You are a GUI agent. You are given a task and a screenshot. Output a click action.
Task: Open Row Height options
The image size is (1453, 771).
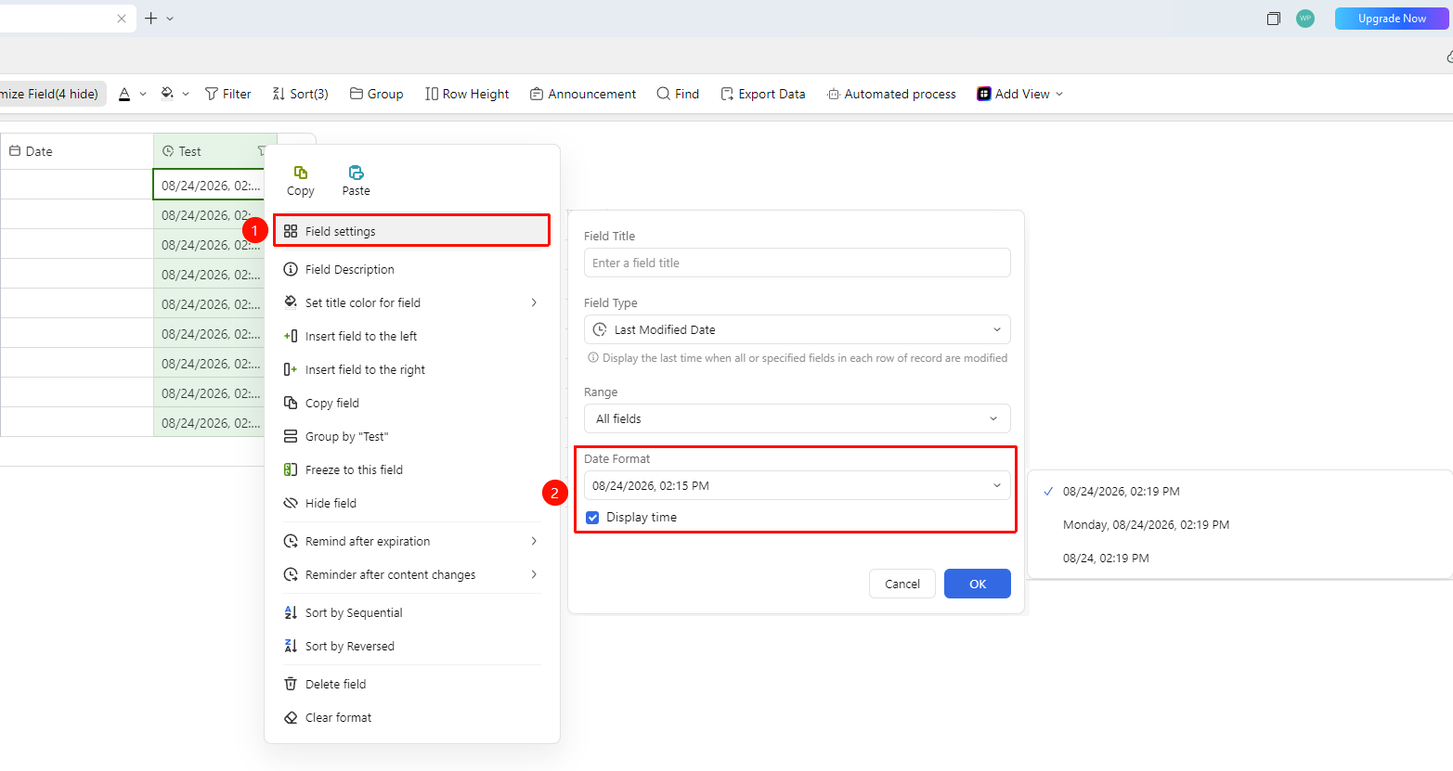[467, 94]
